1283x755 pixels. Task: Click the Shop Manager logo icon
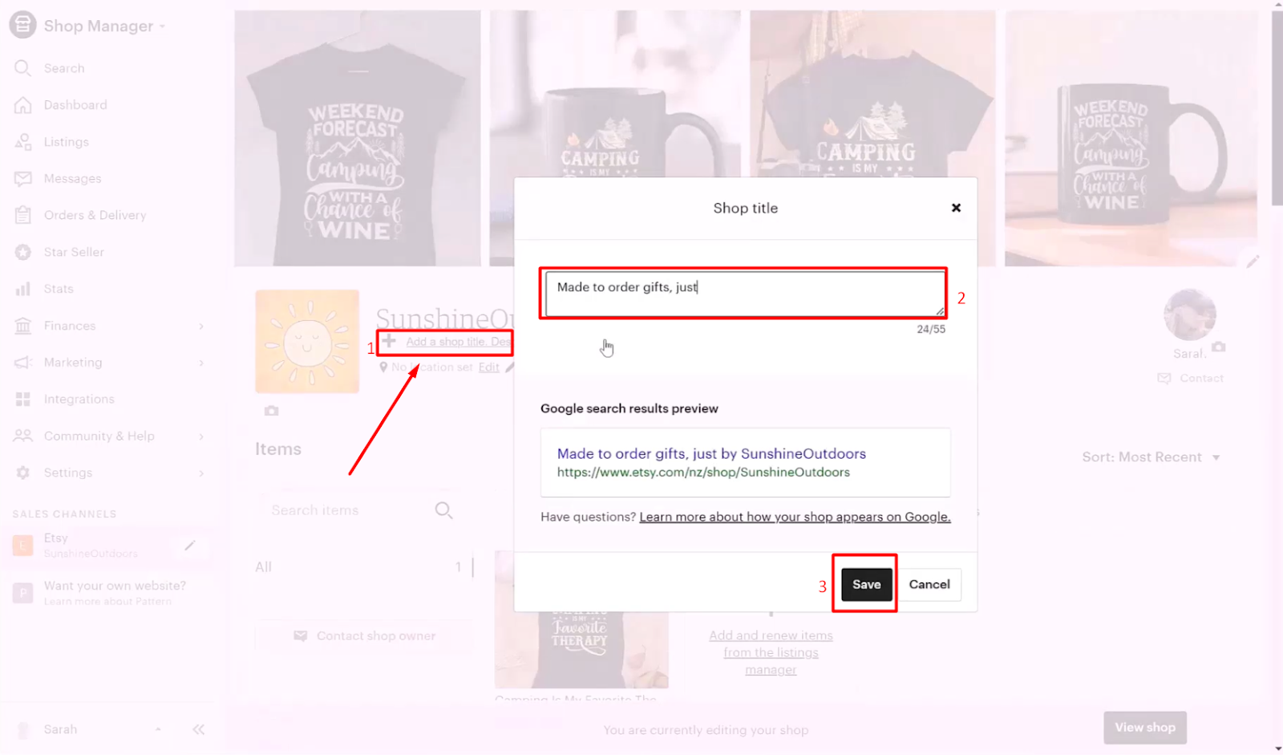22,25
